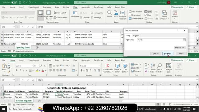Open the font size 11 dropdown
Screen dimensions: 199x112
[x=39, y=66]
